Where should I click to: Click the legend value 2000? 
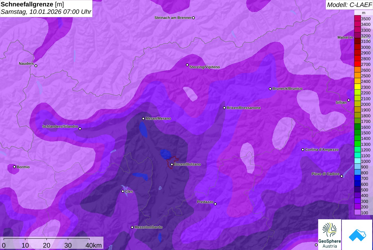[366, 104]
